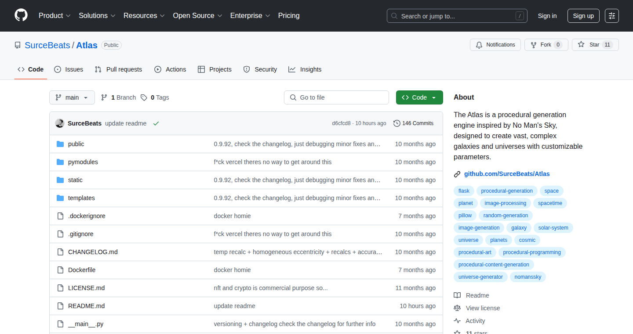The image size is (633, 334).
Task: Click the history clock icon near 146 Commits
Action: tap(397, 123)
